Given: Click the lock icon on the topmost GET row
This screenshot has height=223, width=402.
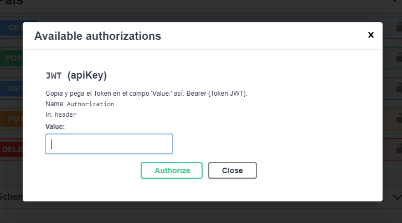Looking at the screenshot, I should [x=399, y=27].
